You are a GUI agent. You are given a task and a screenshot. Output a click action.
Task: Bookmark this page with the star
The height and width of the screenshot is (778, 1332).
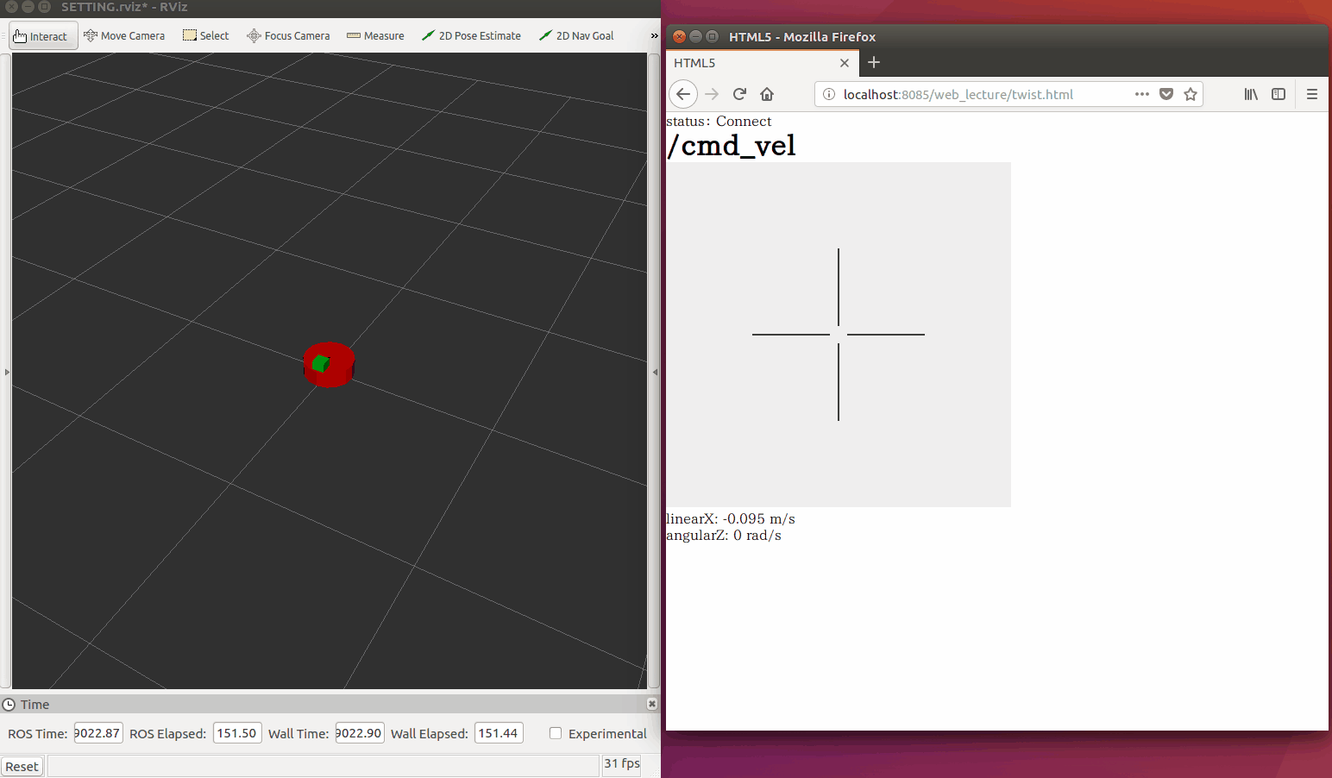[x=1191, y=94]
